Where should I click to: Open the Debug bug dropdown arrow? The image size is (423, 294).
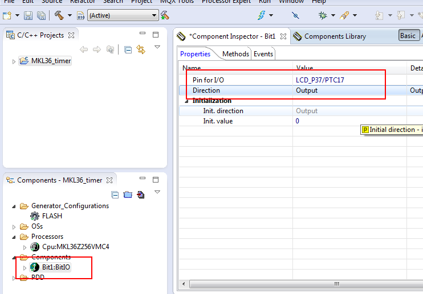point(333,15)
